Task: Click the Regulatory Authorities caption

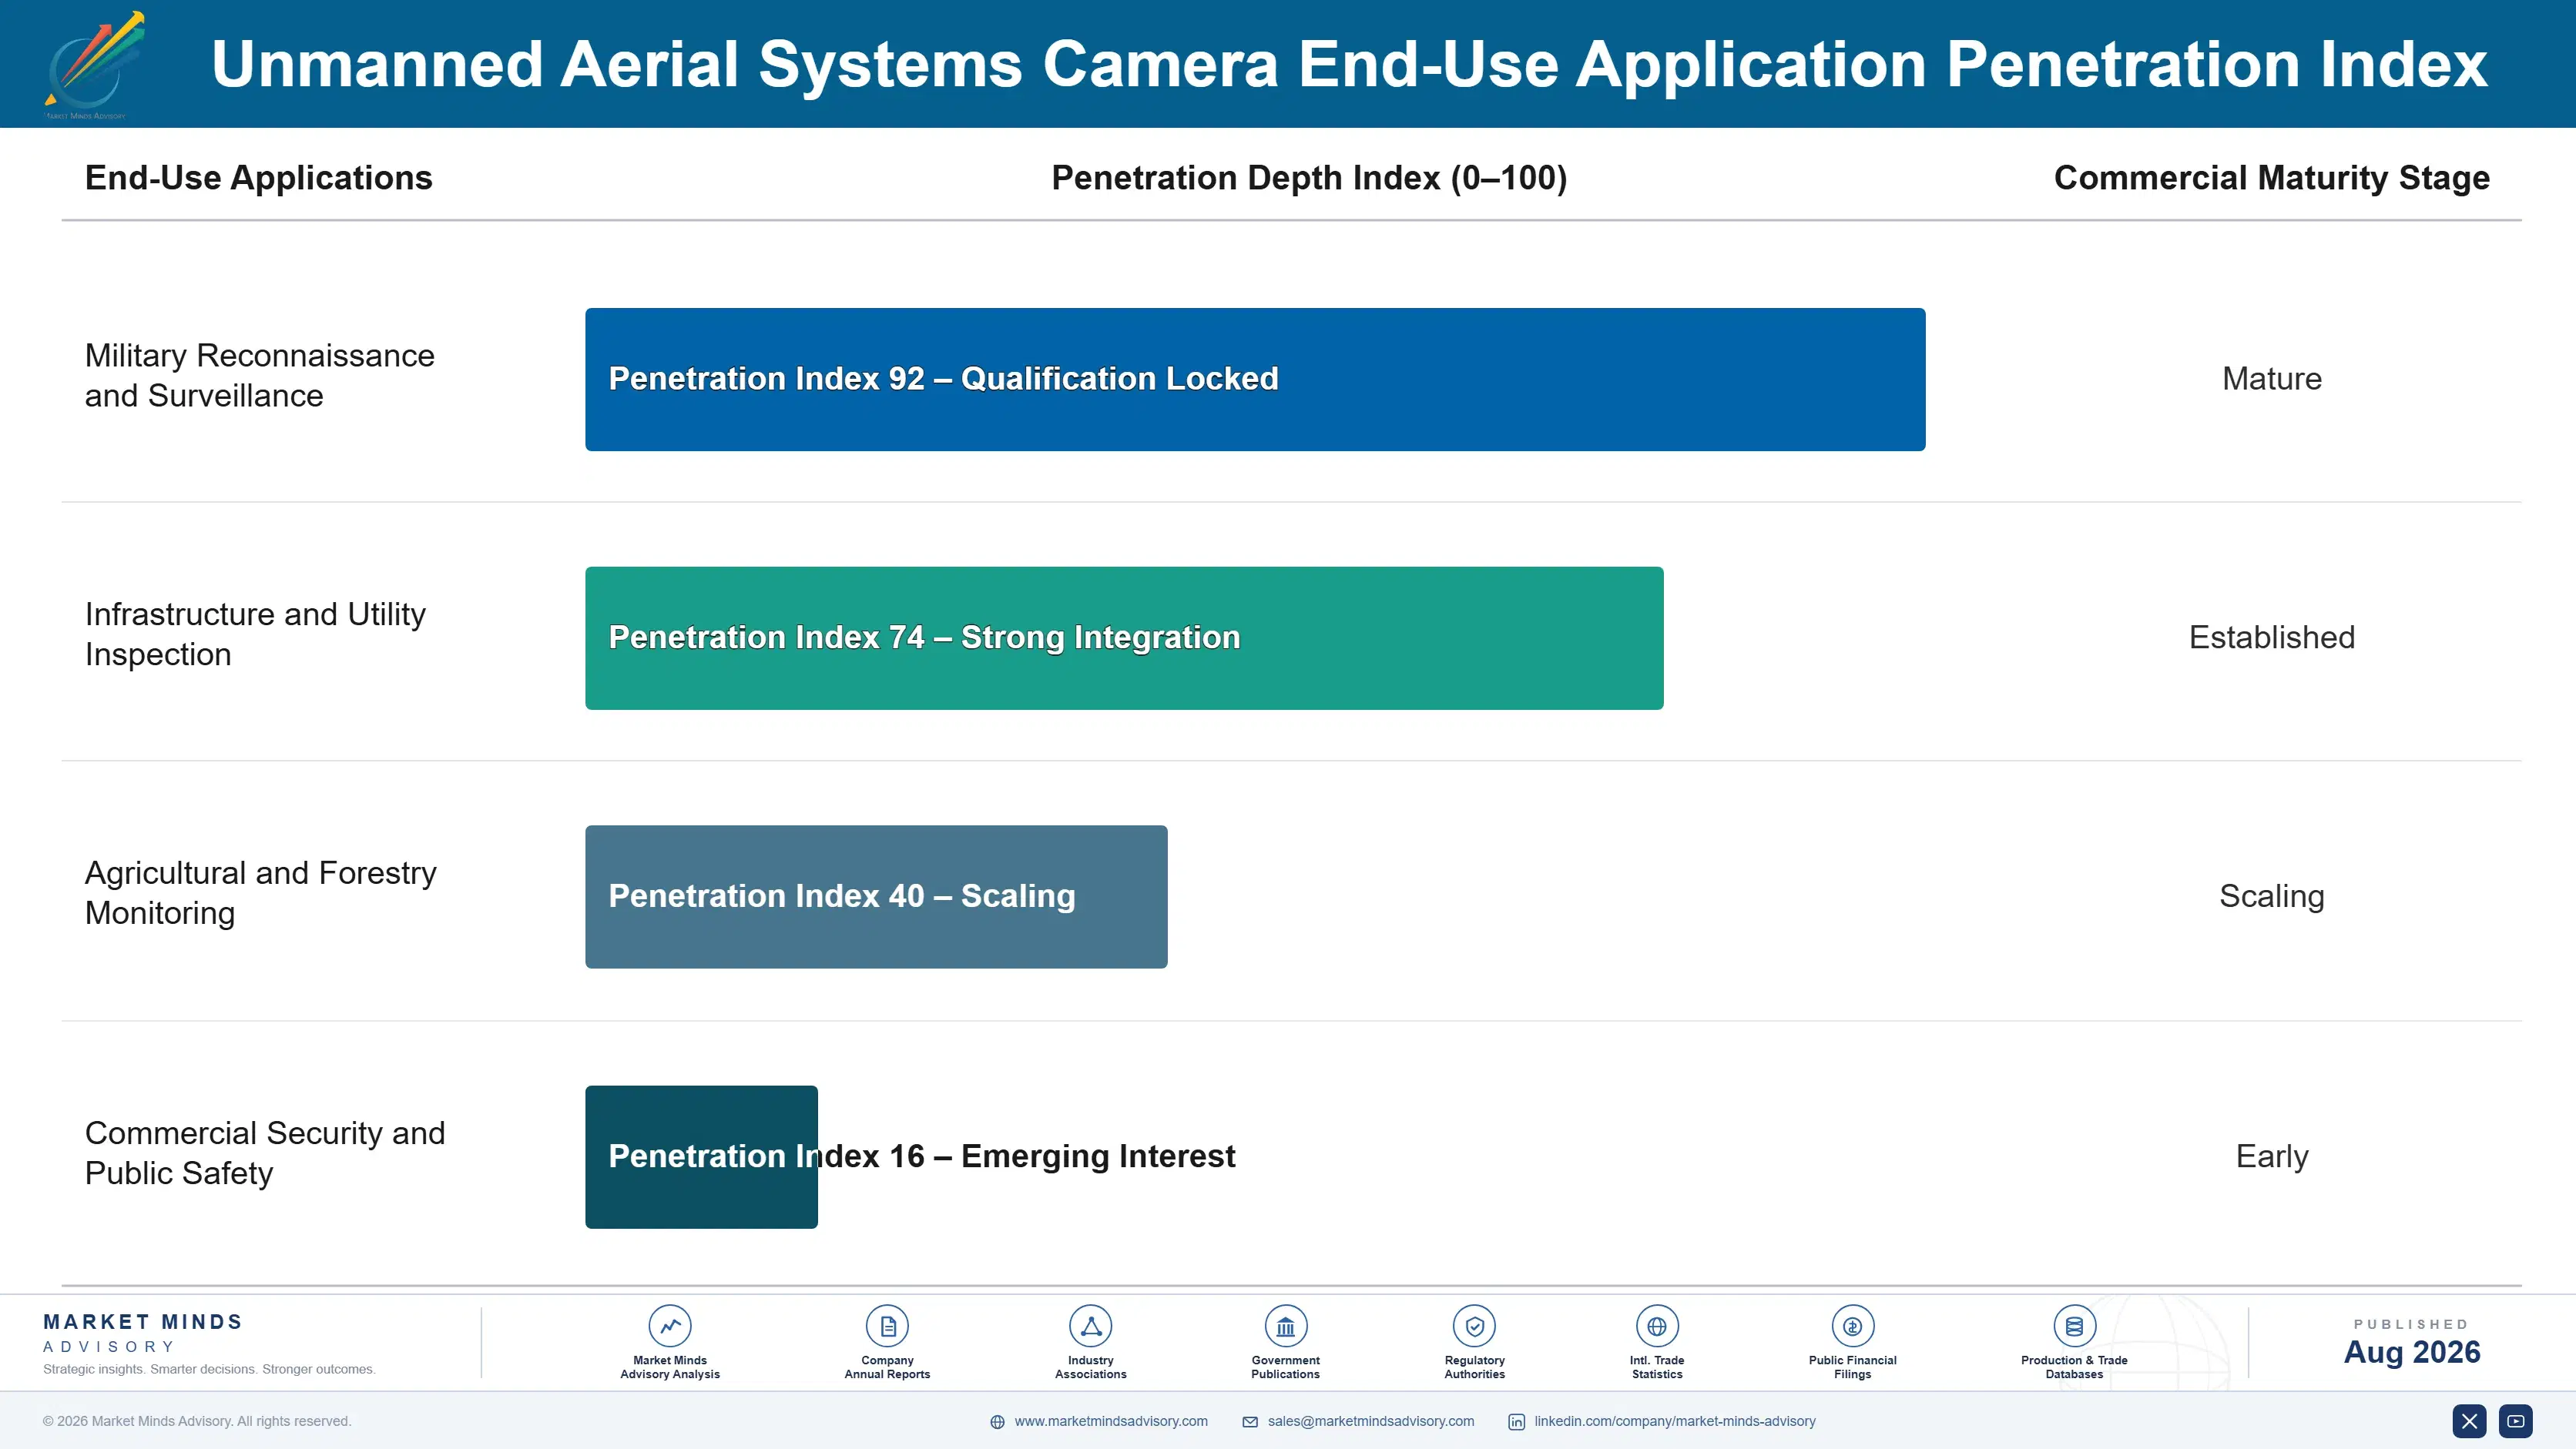Action: [x=1474, y=1367]
